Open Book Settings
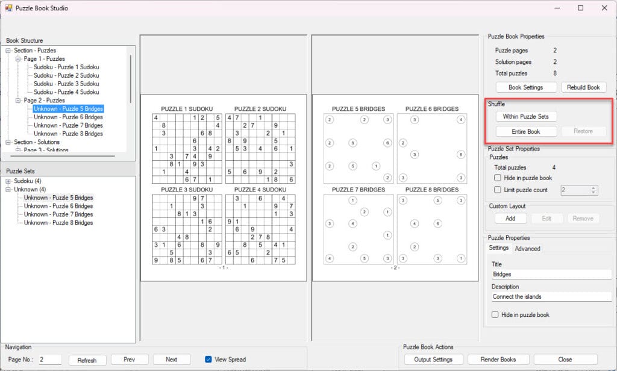The height and width of the screenshot is (371, 617). coord(525,87)
